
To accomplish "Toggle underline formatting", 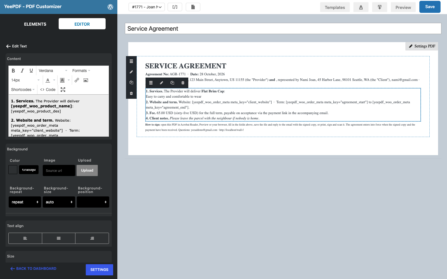I will [31, 71].
